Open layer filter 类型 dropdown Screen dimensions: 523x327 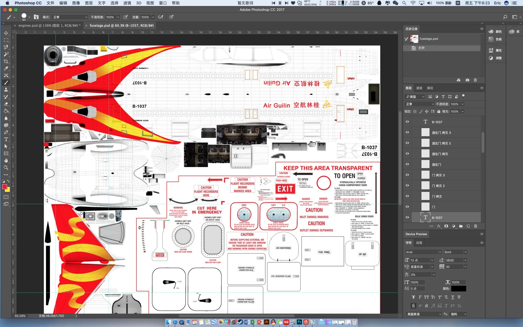click(x=415, y=97)
